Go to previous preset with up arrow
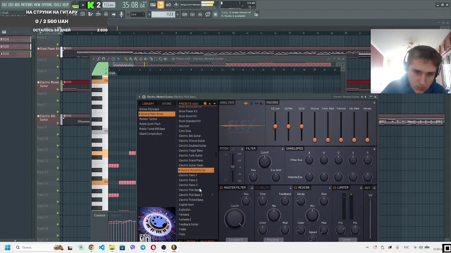 point(210,104)
